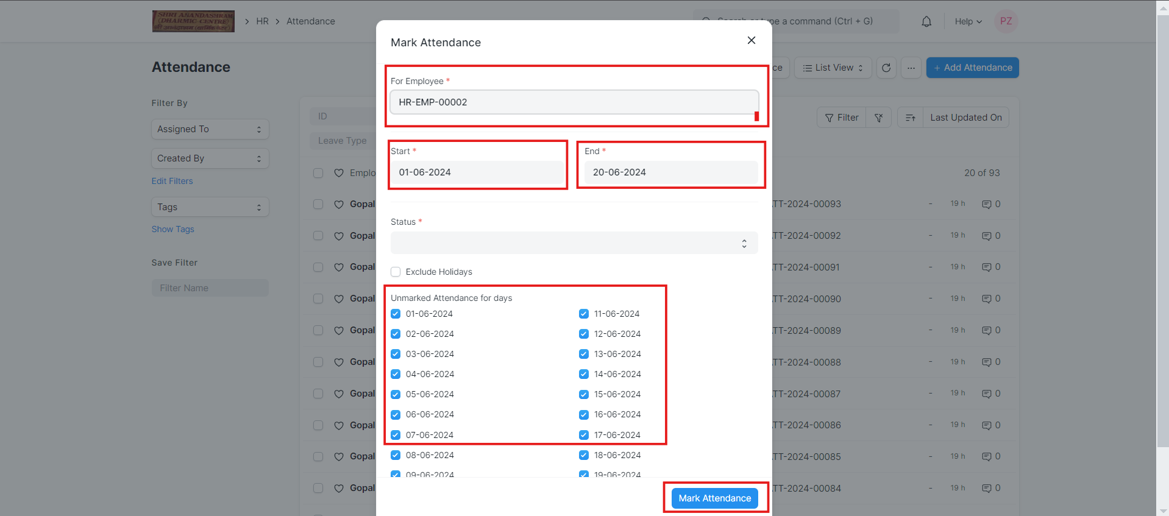Open the Assigned To filter dropdown
This screenshot has width=1169, height=516.
[210, 129]
